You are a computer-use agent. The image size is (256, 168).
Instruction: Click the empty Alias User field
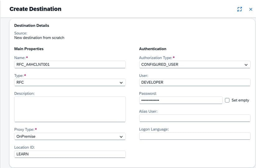coord(194,118)
